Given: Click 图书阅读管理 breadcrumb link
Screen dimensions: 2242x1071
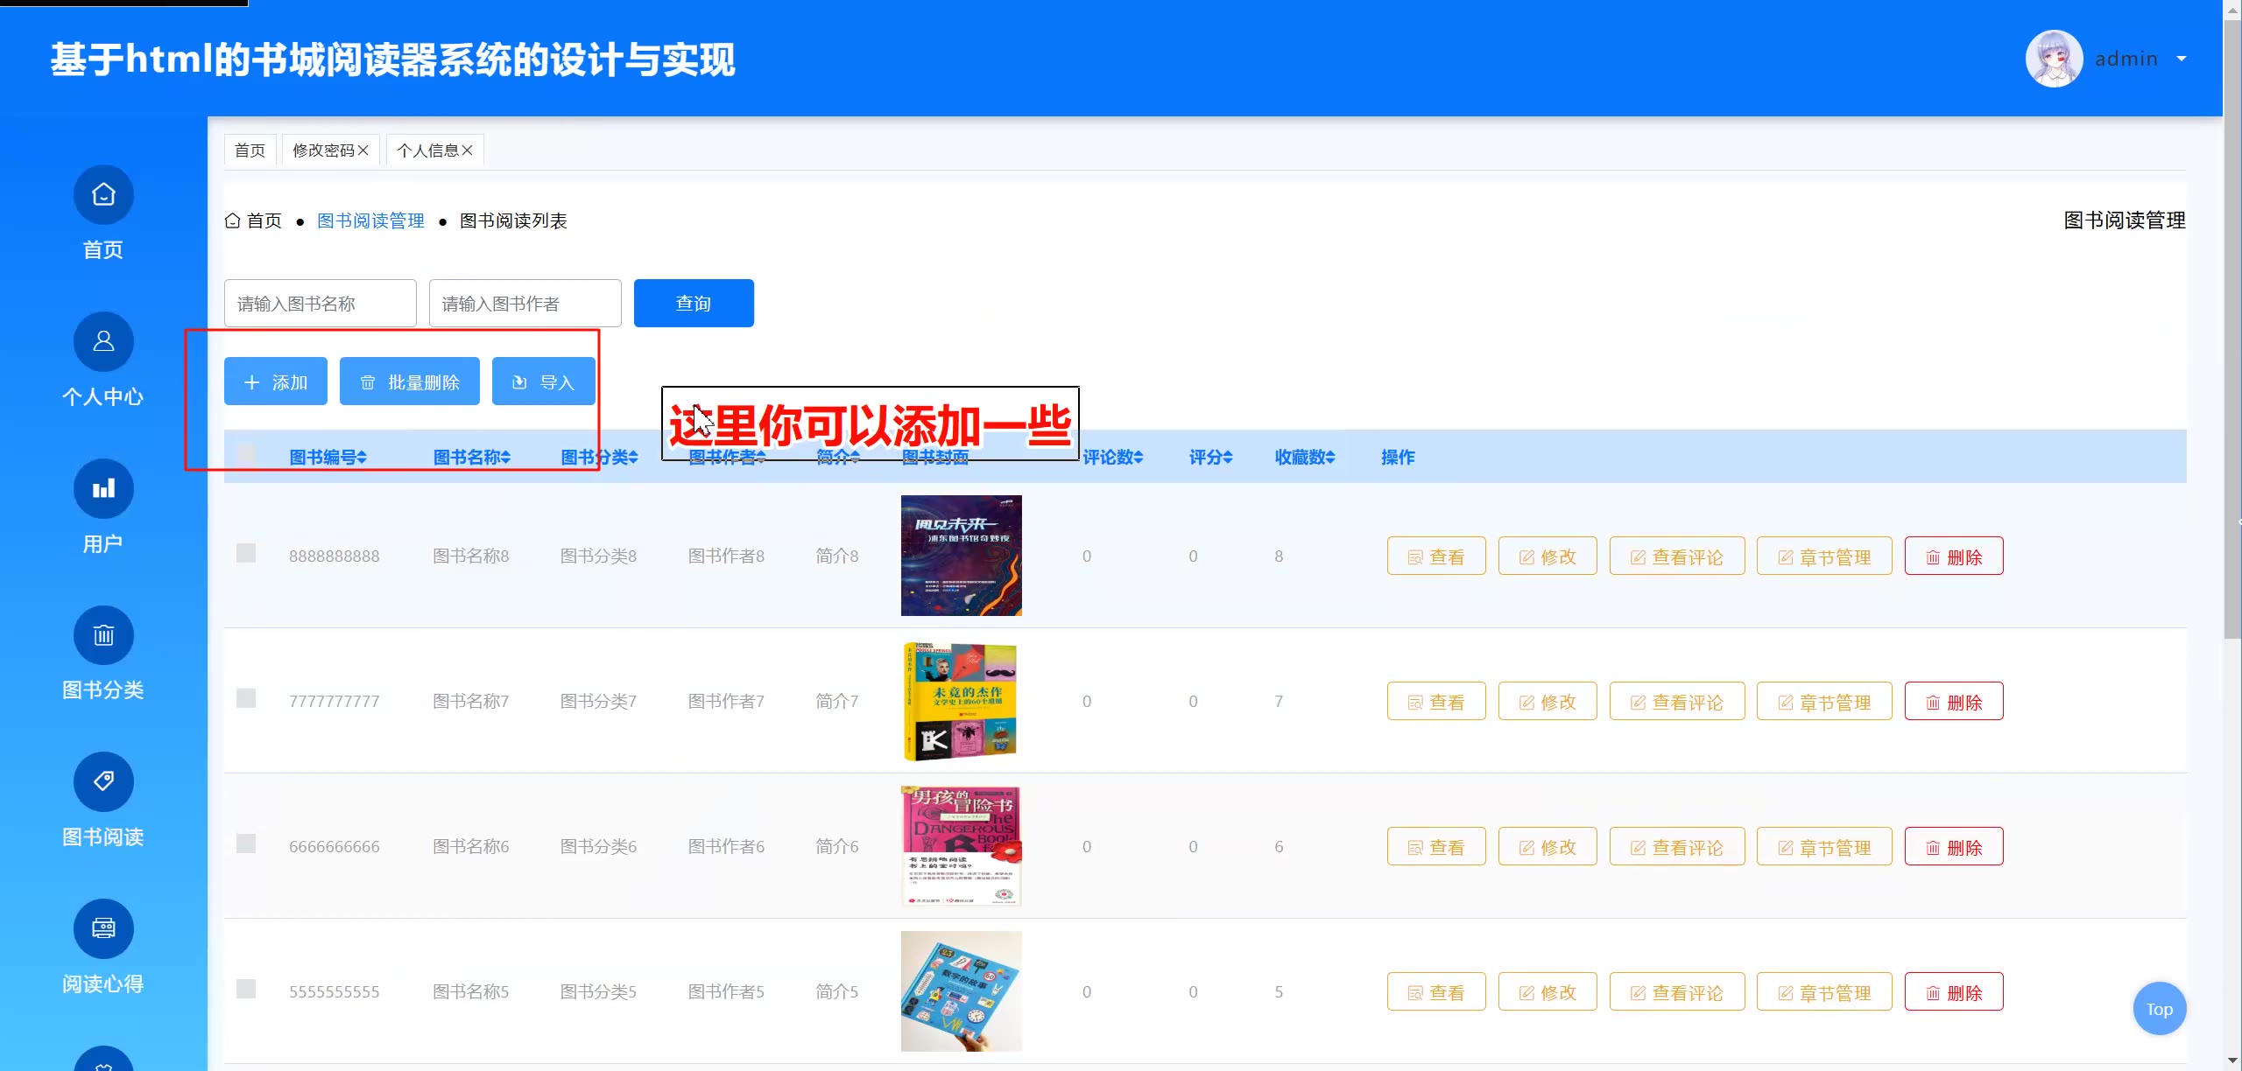Looking at the screenshot, I should (x=370, y=220).
